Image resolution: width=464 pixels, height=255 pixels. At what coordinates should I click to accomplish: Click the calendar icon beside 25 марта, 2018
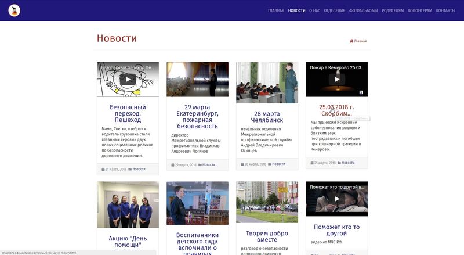pyautogui.click(x=312, y=163)
